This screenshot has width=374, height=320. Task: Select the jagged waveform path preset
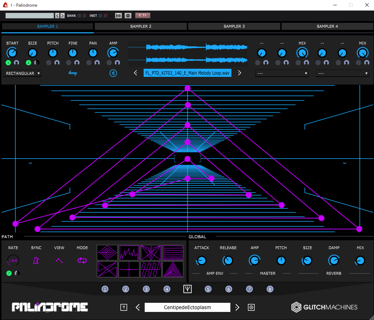pyautogui.click(x=129, y=253)
